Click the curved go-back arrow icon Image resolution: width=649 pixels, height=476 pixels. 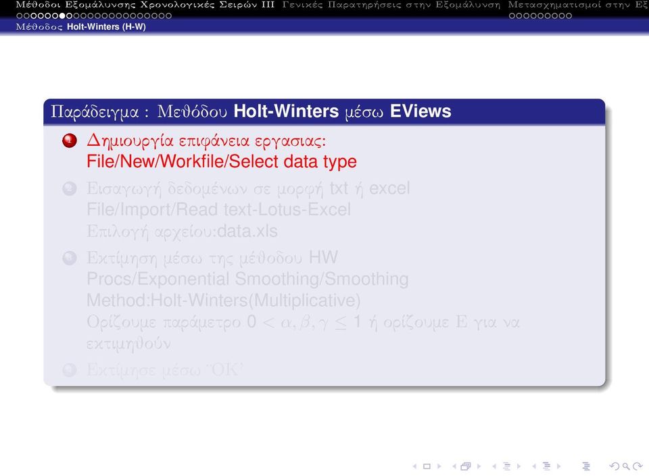[x=615, y=467]
